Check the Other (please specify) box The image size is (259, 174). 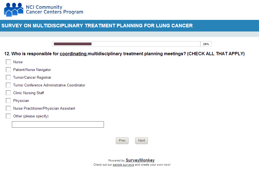pos(8,116)
